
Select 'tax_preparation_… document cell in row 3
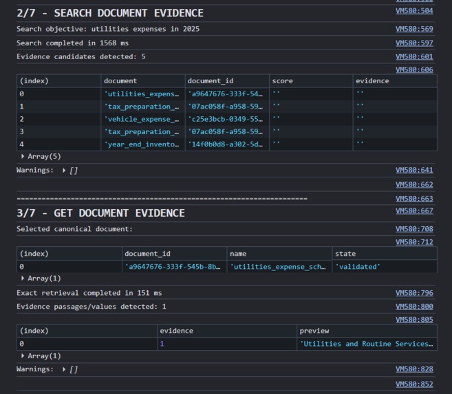[143, 132]
